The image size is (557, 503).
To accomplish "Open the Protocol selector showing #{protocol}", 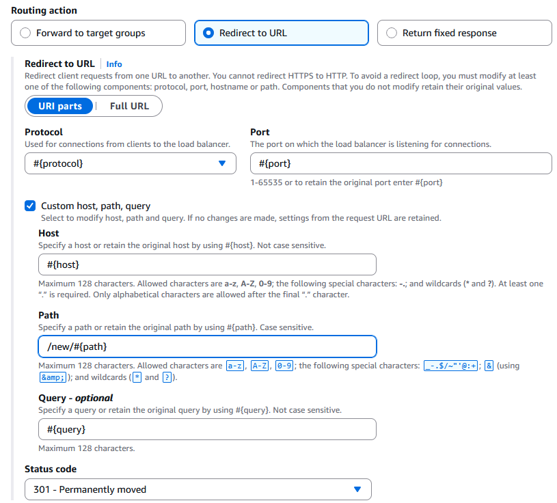I will [x=130, y=163].
